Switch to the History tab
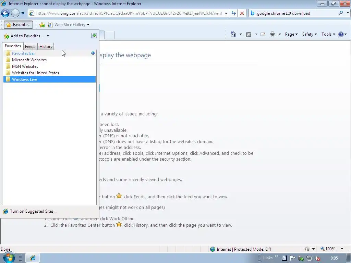 pos(46,47)
